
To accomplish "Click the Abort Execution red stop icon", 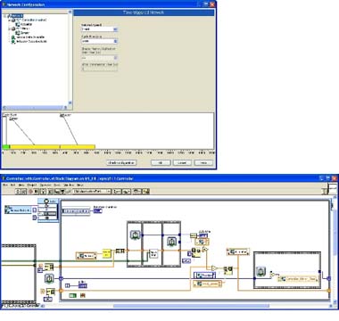I will pyautogui.click(x=31, y=192).
